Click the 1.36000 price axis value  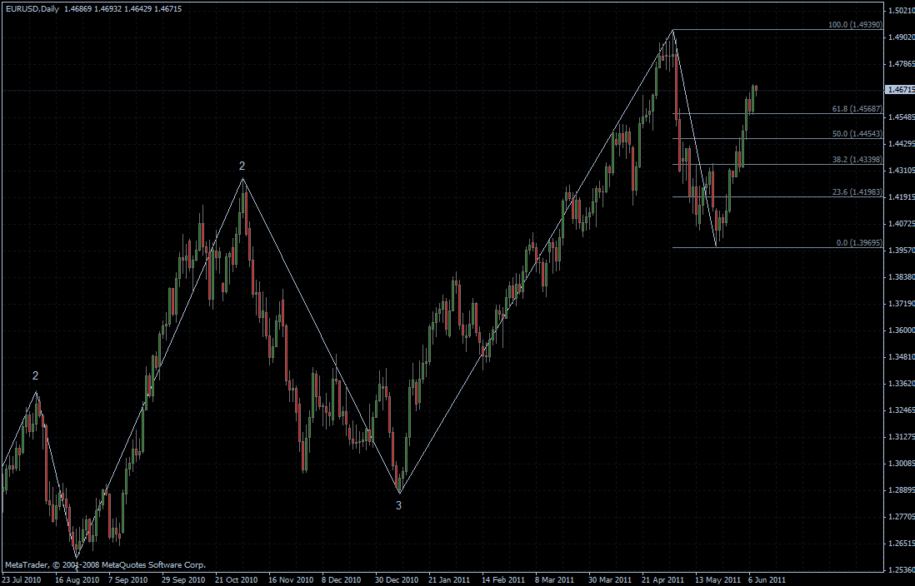[901, 330]
